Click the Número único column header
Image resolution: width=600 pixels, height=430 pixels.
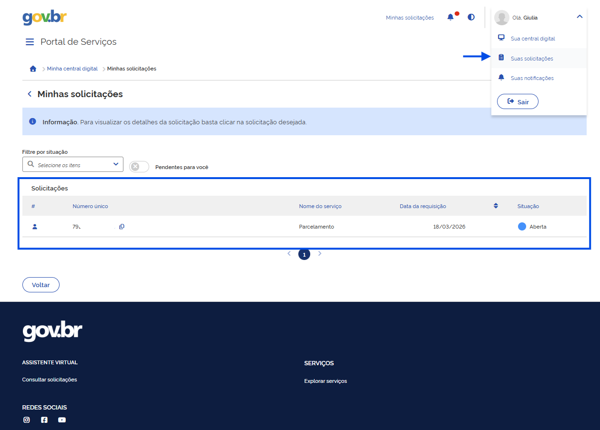pos(90,206)
